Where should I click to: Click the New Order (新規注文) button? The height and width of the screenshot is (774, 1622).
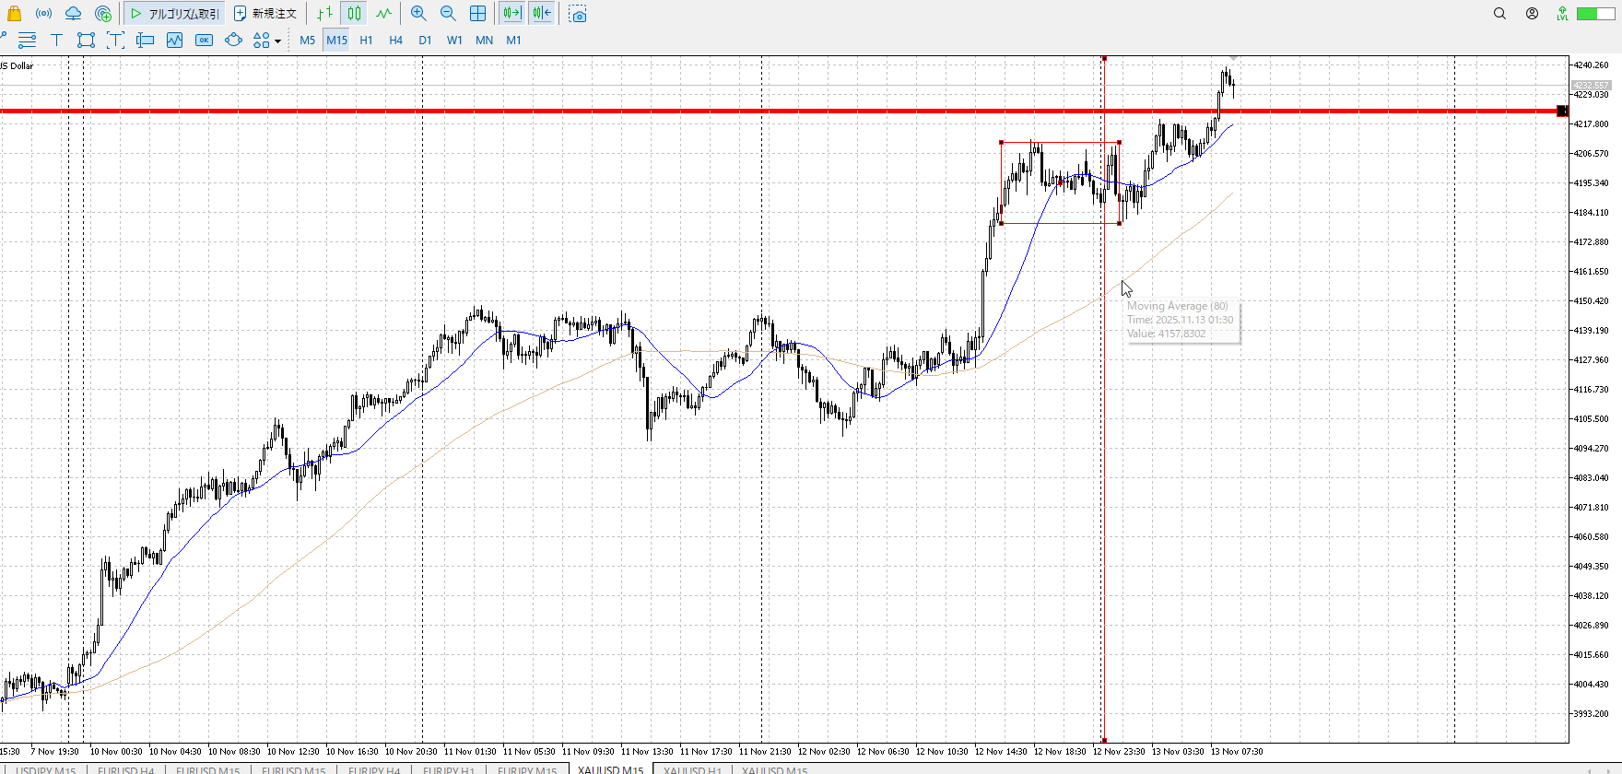point(265,14)
